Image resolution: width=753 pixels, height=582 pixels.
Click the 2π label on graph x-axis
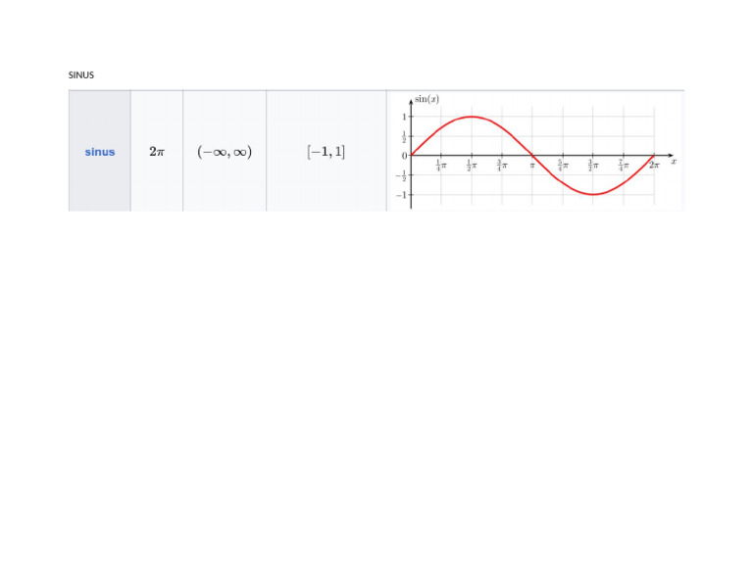pyautogui.click(x=654, y=166)
